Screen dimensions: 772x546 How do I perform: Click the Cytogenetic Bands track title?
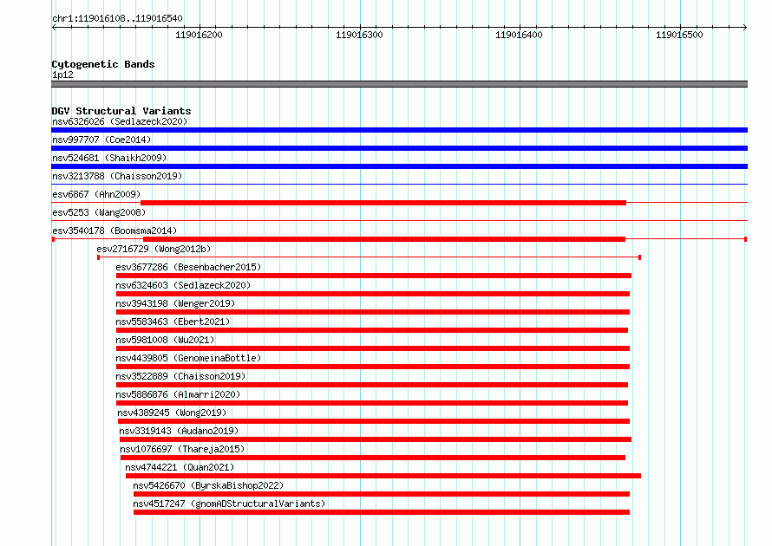[x=103, y=64]
